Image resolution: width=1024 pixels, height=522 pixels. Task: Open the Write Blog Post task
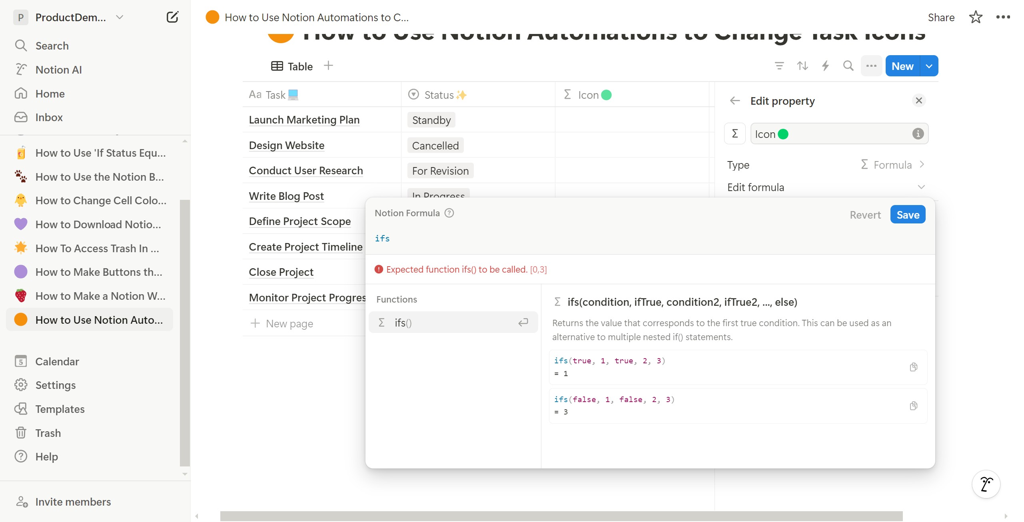coord(286,196)
